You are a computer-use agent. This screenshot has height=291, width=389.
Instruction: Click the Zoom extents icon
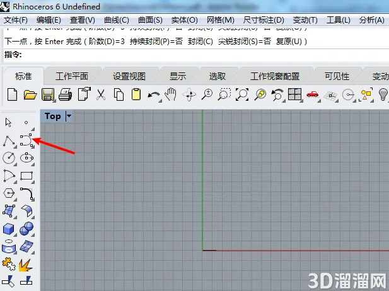242,94
